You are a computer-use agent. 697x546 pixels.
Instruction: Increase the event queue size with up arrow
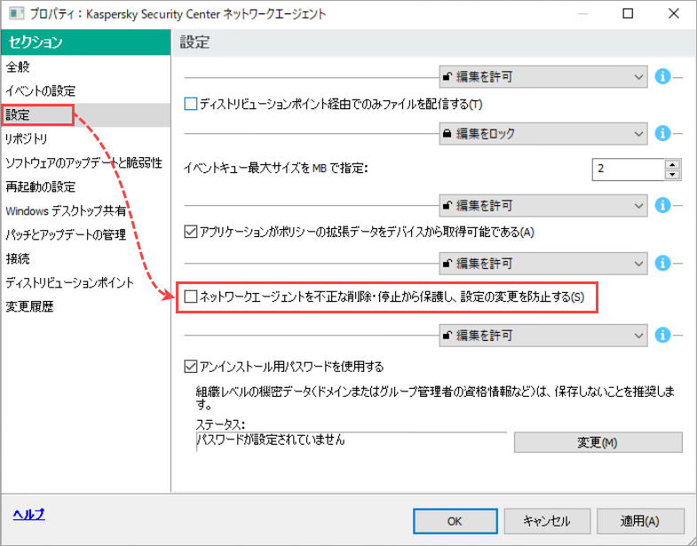pyautogui.click(x=672, y=163)
